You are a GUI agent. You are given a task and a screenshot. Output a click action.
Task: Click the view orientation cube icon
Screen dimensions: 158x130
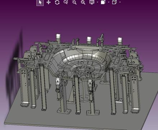(x=114, y=2)
